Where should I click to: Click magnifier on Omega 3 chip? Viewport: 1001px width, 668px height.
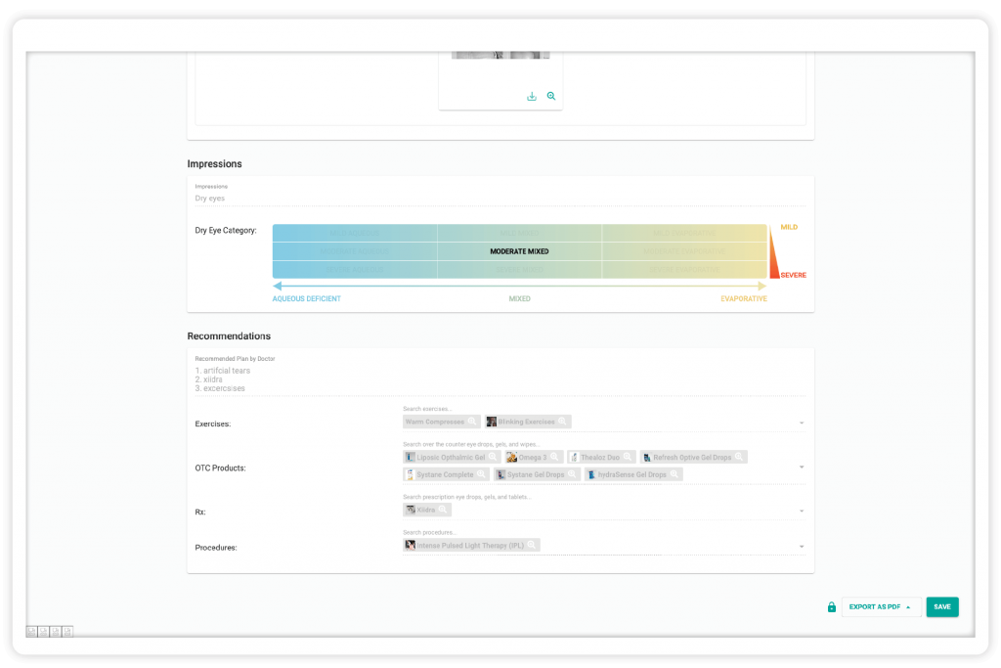(554, 458)
